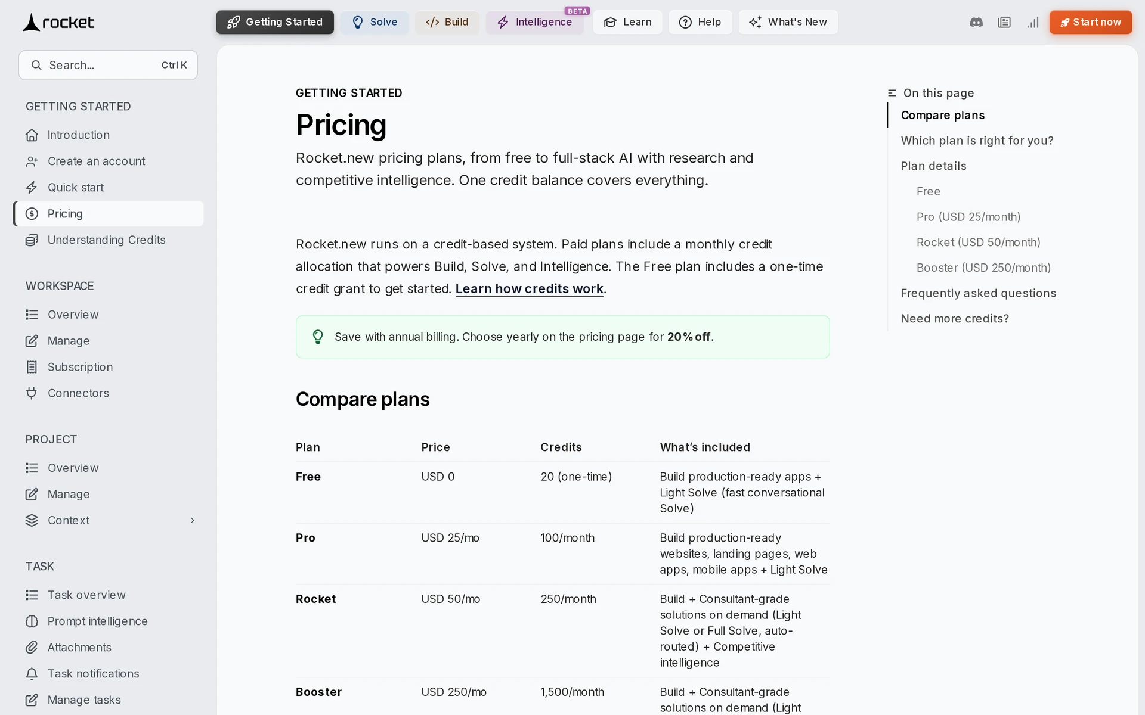Click the Rocket logo
The height and width of the screenshot is (715, 1145).
click(58, 22)
